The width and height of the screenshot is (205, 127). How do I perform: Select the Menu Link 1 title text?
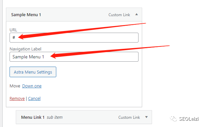pos(33,117)
